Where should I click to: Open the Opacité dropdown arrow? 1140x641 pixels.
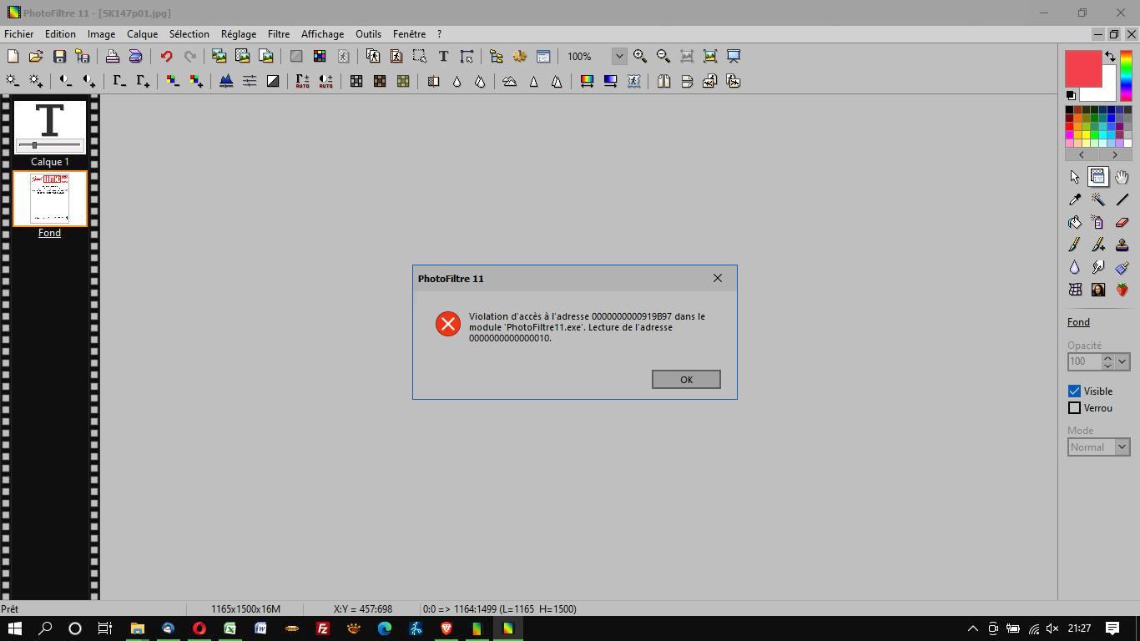1122,361
